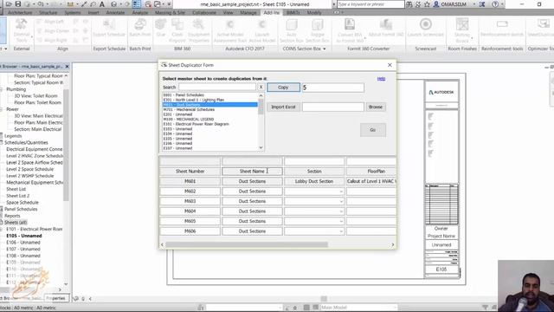This screenshot has width=554, height=312.
Task: Open the Section dropdown in row M603
Action: [x=341, y=201]
